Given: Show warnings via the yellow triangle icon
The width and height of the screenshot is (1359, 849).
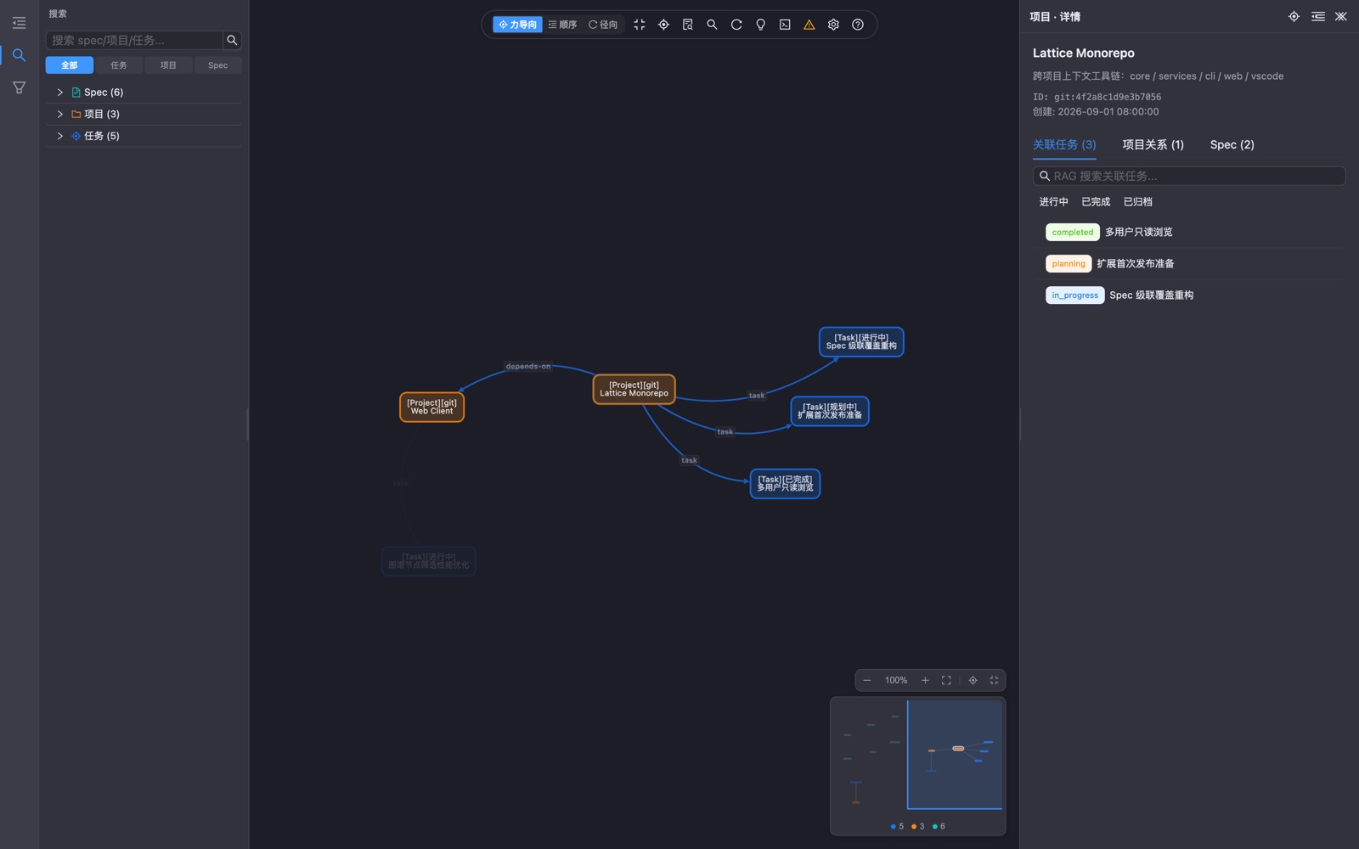Looking at the screenshot, I should (809, 25).
